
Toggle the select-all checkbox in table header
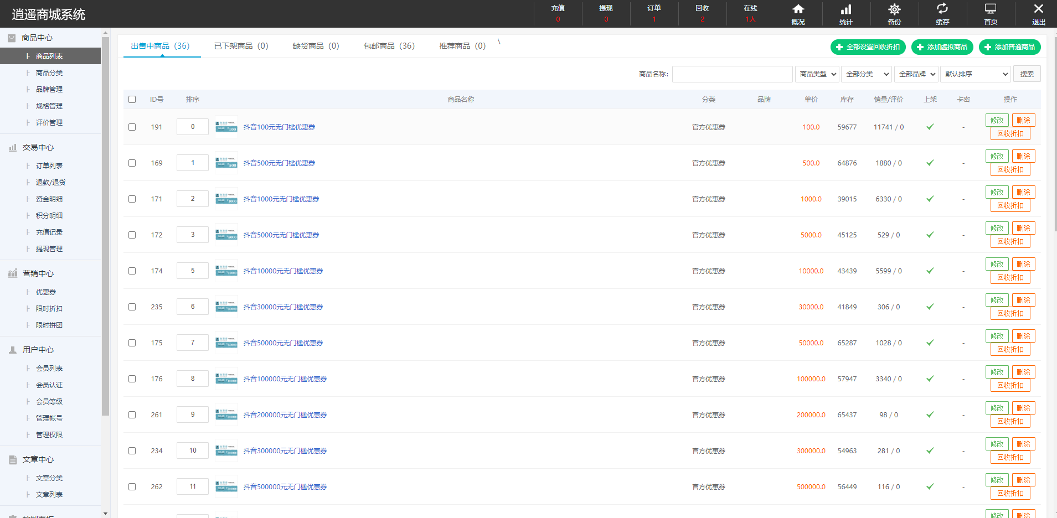[x=132, y=99]
